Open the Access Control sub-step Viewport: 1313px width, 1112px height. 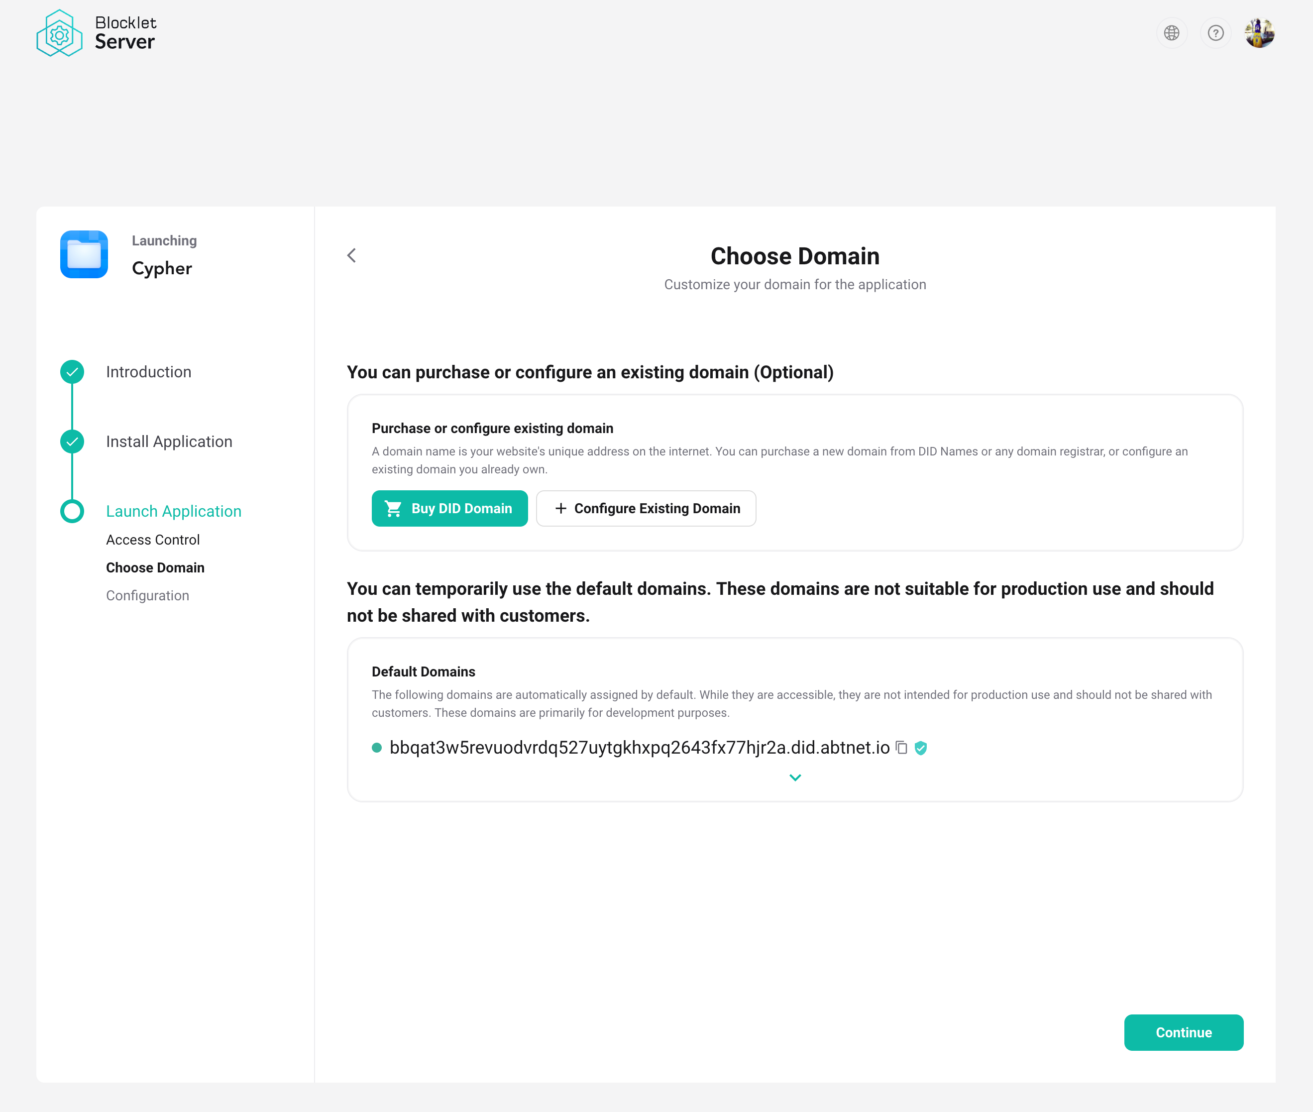[152, 540]
